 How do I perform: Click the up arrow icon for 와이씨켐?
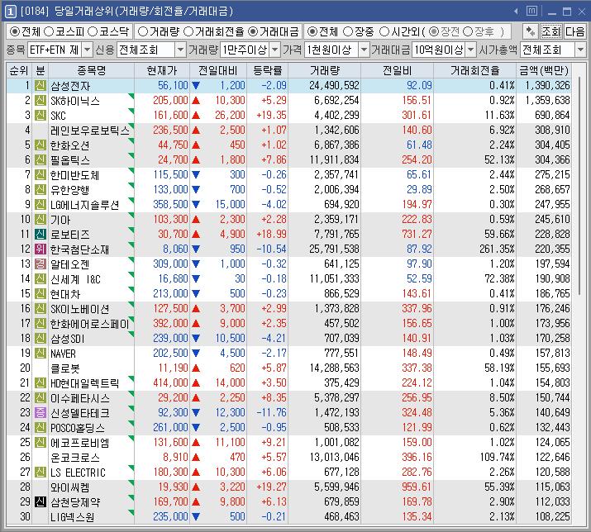point(196,487)
